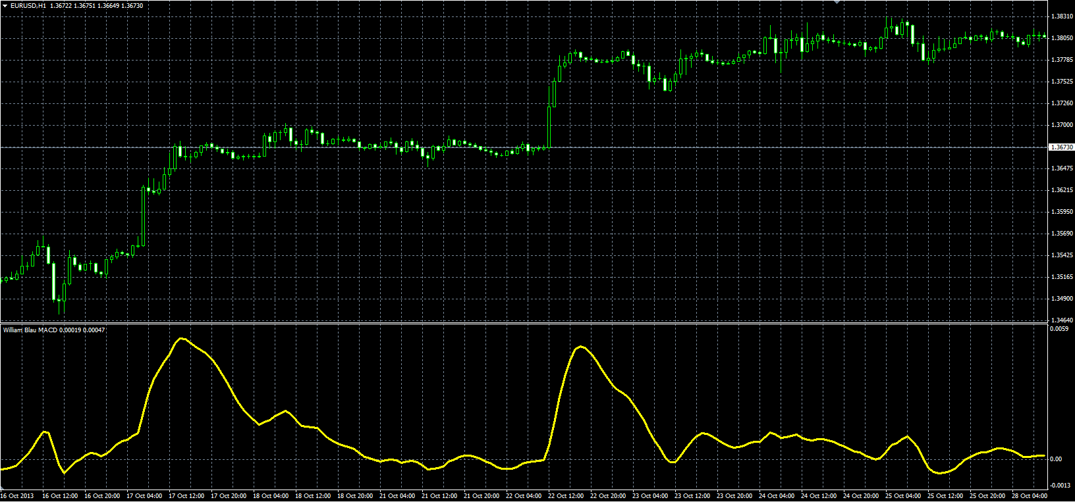Click the 18 Oct 12:00 time label
The width and height of the screenshot is (1075, 502).
313,496
